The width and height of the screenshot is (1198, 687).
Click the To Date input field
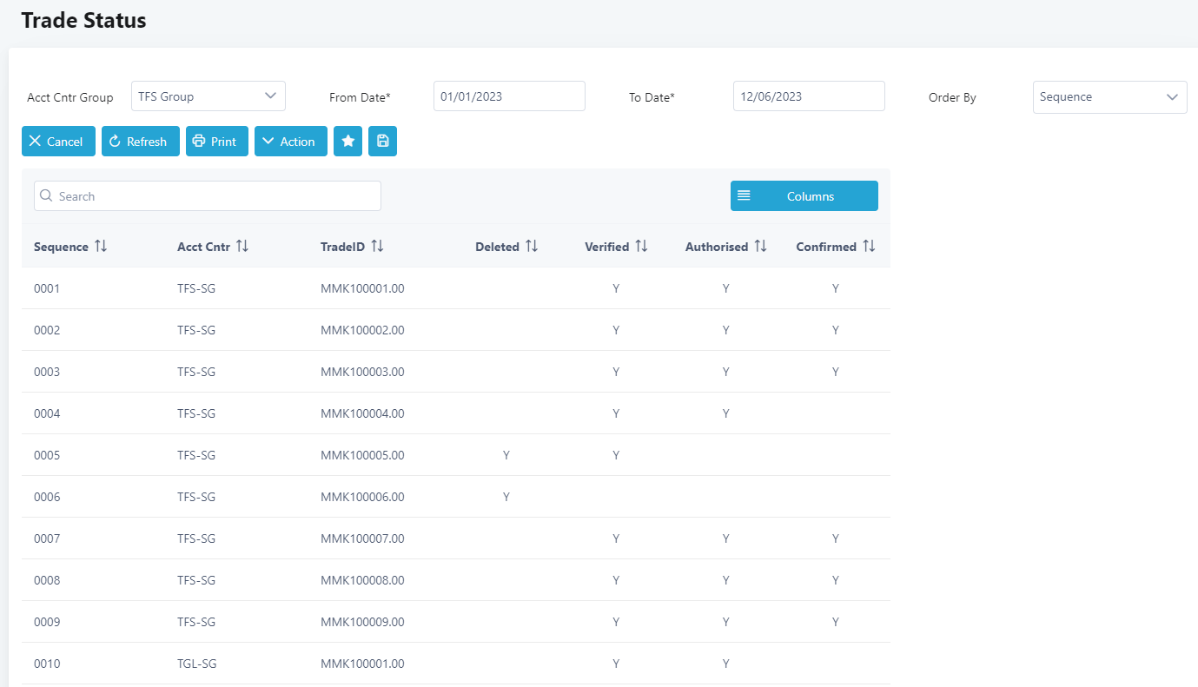(809, 96)
